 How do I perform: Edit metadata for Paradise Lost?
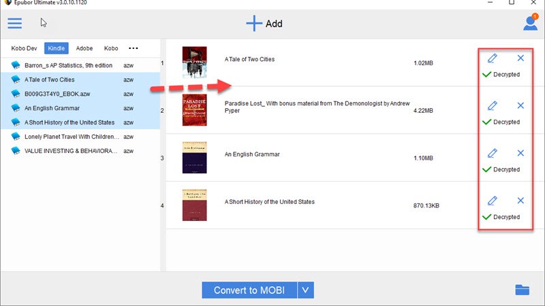(x=492, y=105)
